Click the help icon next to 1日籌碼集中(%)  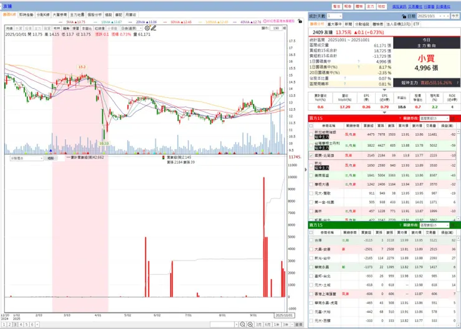358,67
